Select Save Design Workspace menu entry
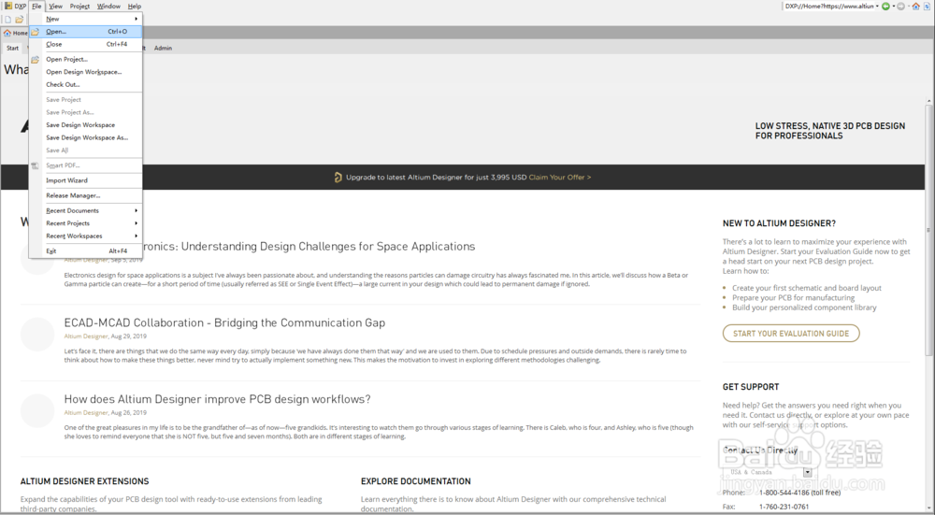This screenshot has width=935, height=515. tap(85, 124)
